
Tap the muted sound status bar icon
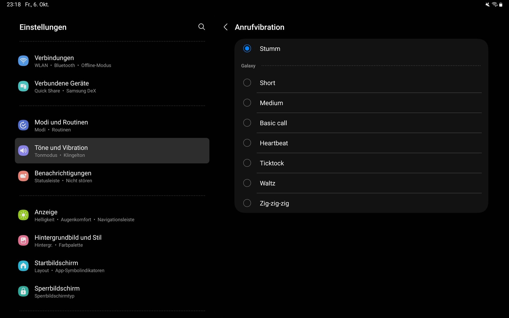487,5
